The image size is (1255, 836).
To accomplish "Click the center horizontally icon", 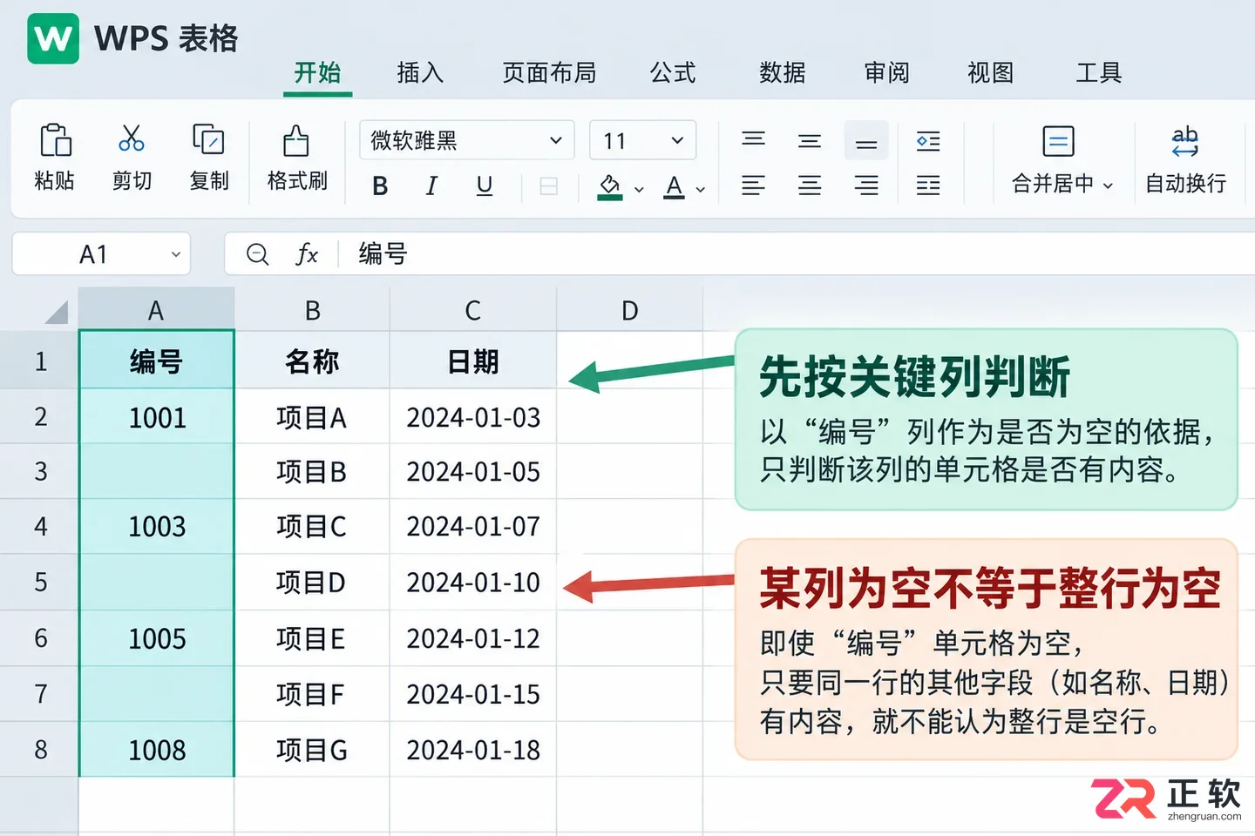I will coord(810,185).
